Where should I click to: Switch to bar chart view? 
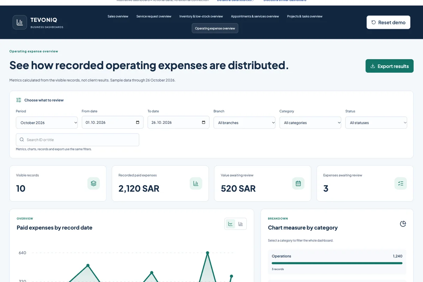pos(240,224)
